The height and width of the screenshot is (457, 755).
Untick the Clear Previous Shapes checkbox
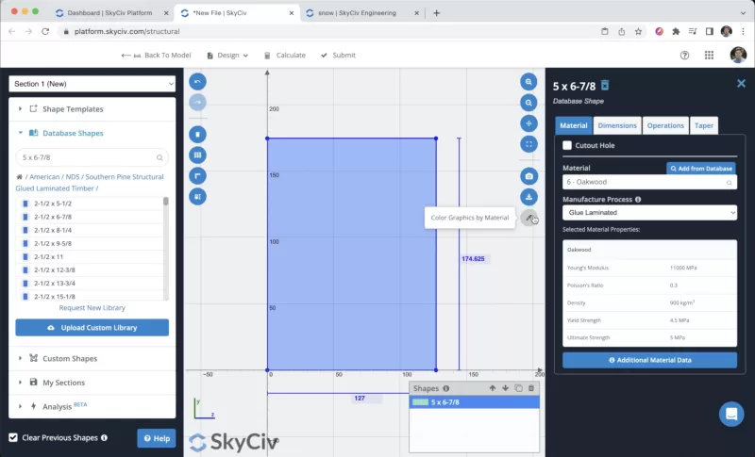(x=13, y=437)
